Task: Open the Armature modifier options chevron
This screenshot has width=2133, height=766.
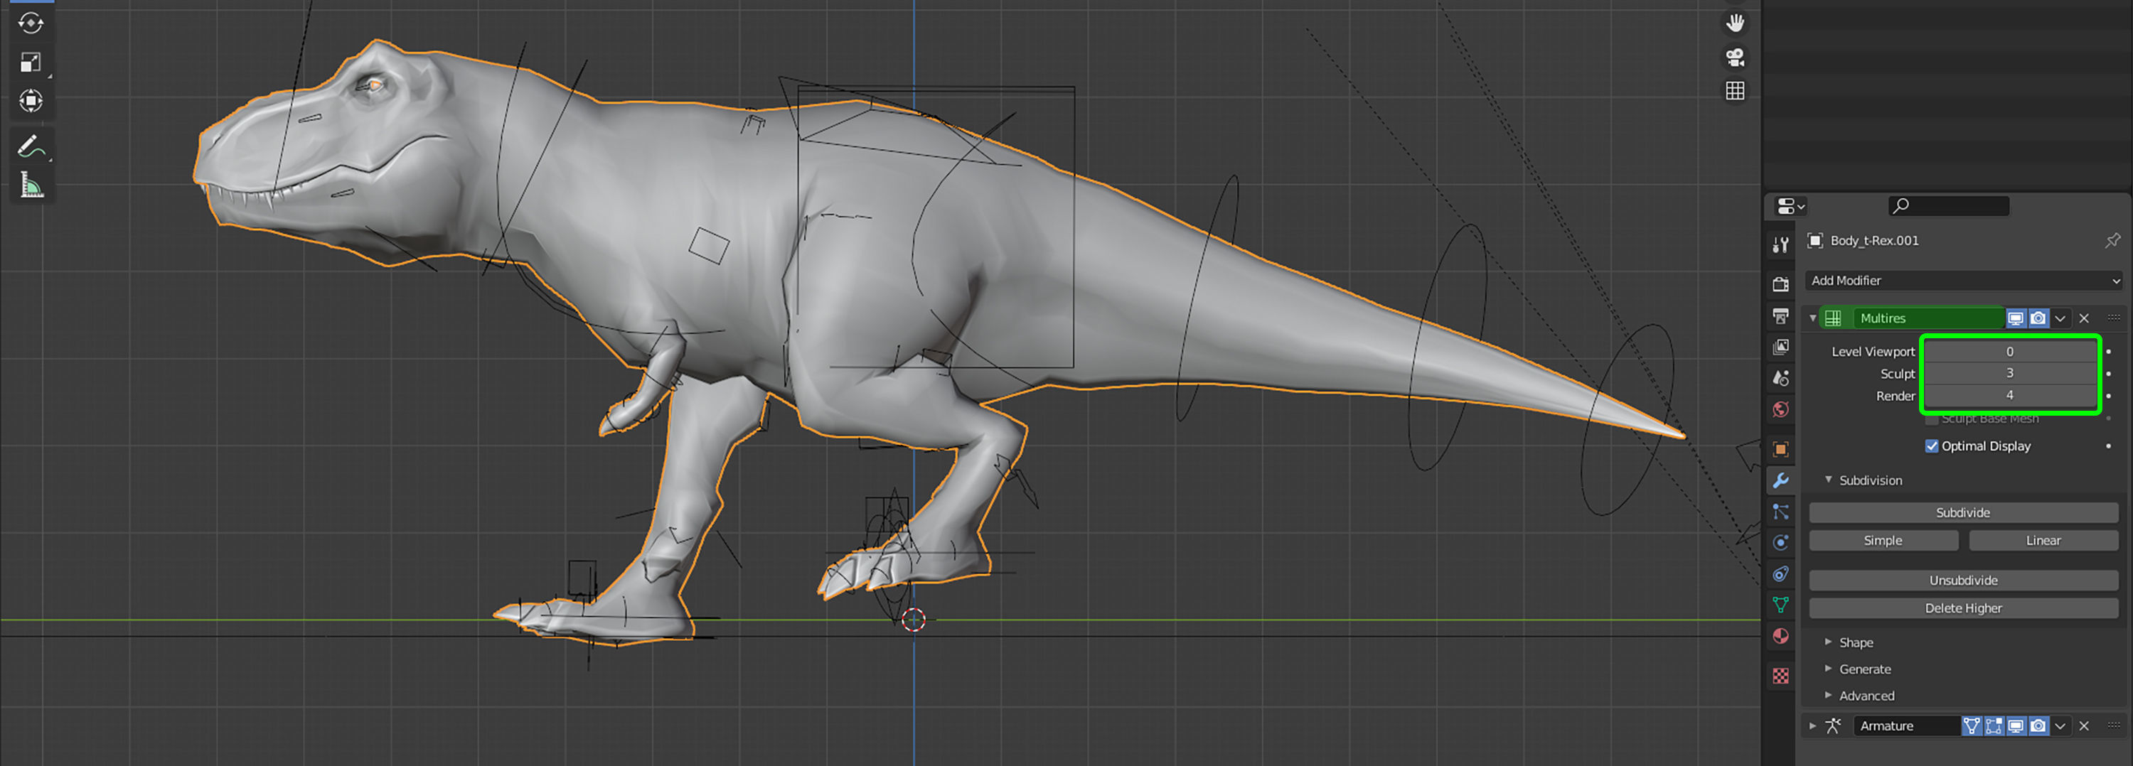Action: pos(2060,726)
